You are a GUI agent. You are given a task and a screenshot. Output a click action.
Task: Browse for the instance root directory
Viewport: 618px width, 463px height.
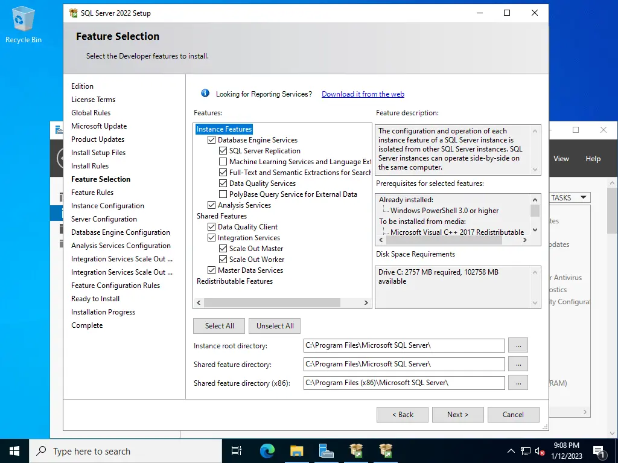tap(518, 345)
